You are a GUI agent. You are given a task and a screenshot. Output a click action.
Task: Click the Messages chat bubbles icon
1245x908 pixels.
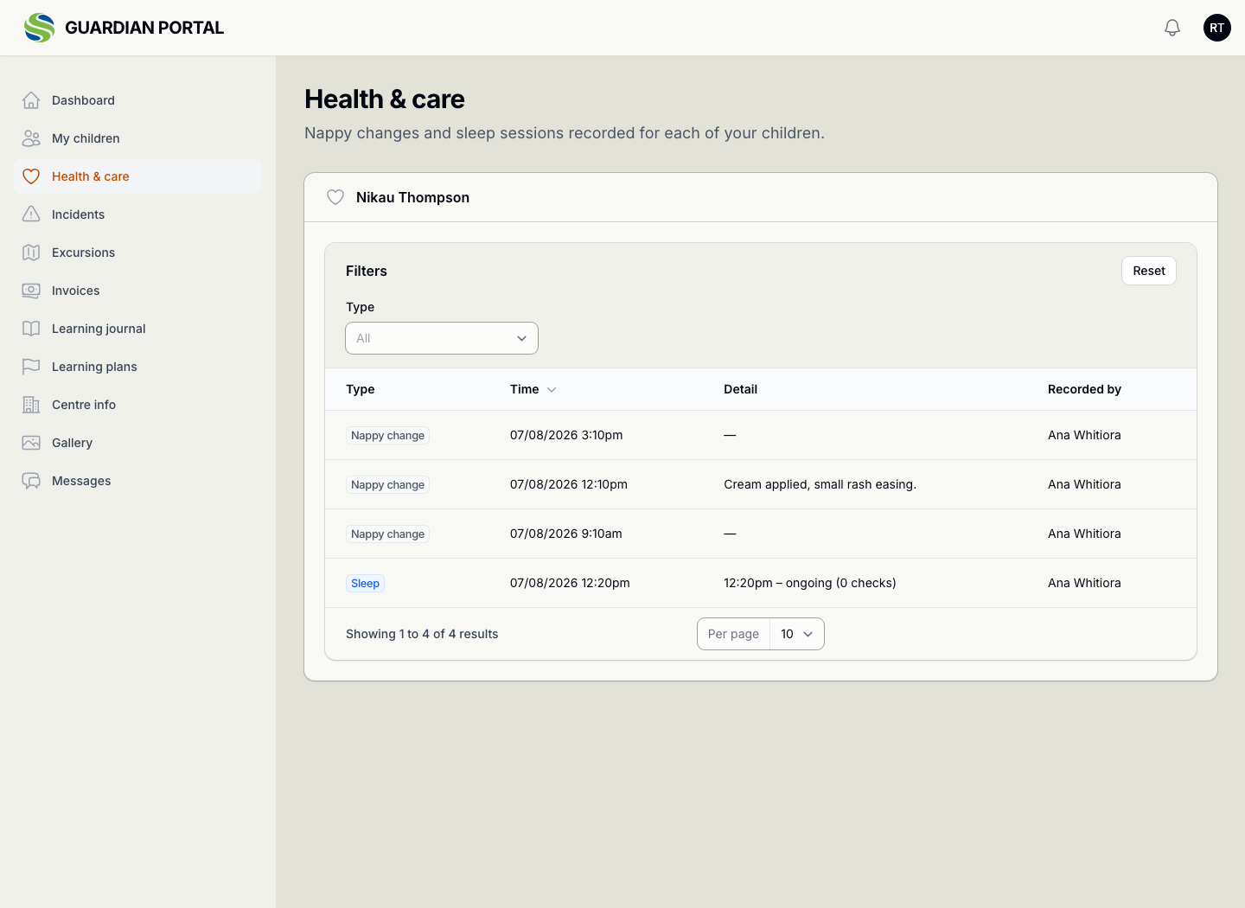[31, 481]
